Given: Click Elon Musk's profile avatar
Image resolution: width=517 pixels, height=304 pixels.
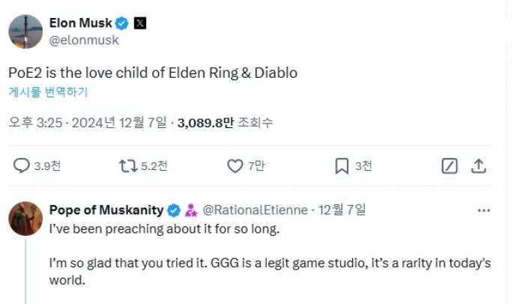Looking at the screenshot, I should (x=25, y=30).
